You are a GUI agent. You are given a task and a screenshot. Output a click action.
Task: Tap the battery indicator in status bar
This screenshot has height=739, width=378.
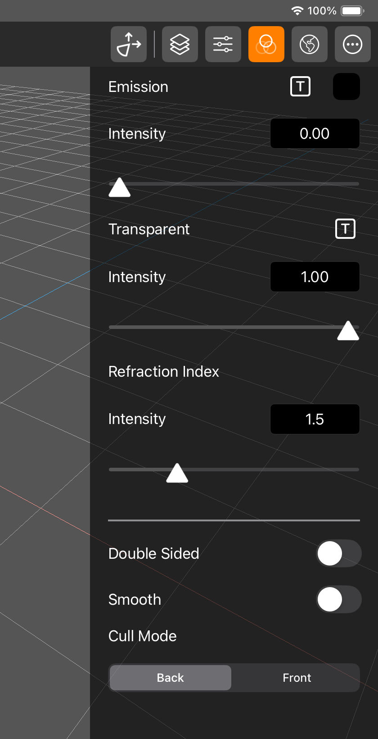(353, 10)
